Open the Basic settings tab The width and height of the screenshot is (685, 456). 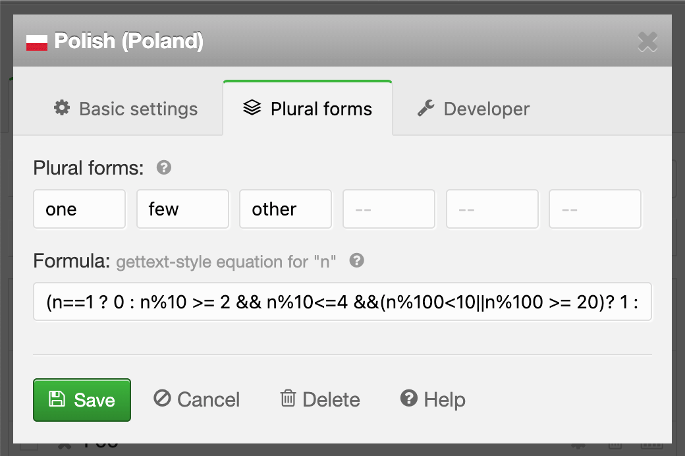click(x=125, y=109)
